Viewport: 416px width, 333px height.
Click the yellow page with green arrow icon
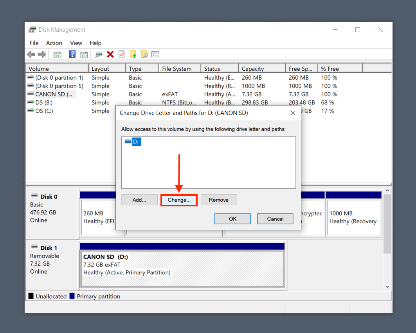(133, 55)
